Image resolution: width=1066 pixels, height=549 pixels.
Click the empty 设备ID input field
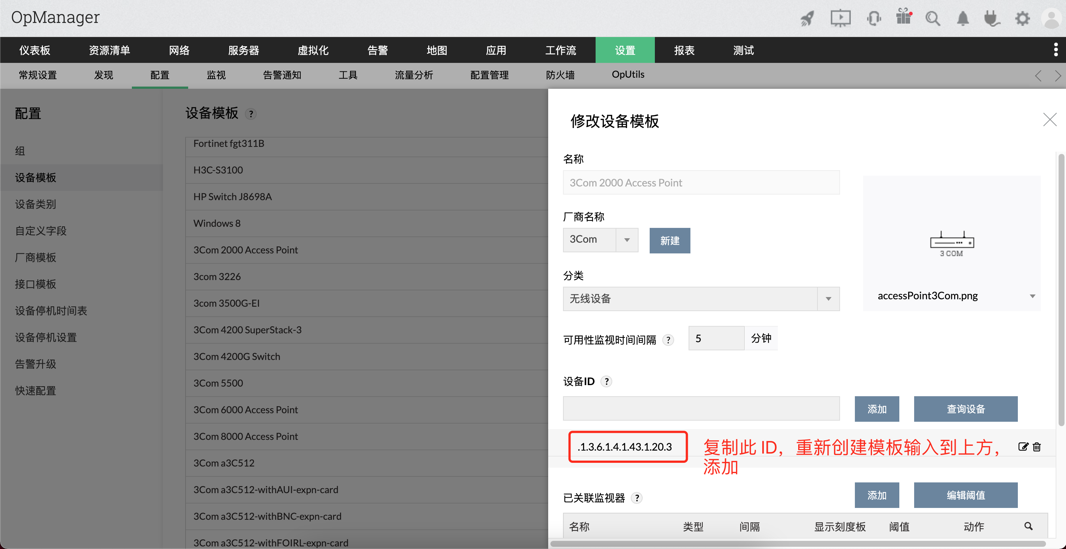(x=701, y=408)
